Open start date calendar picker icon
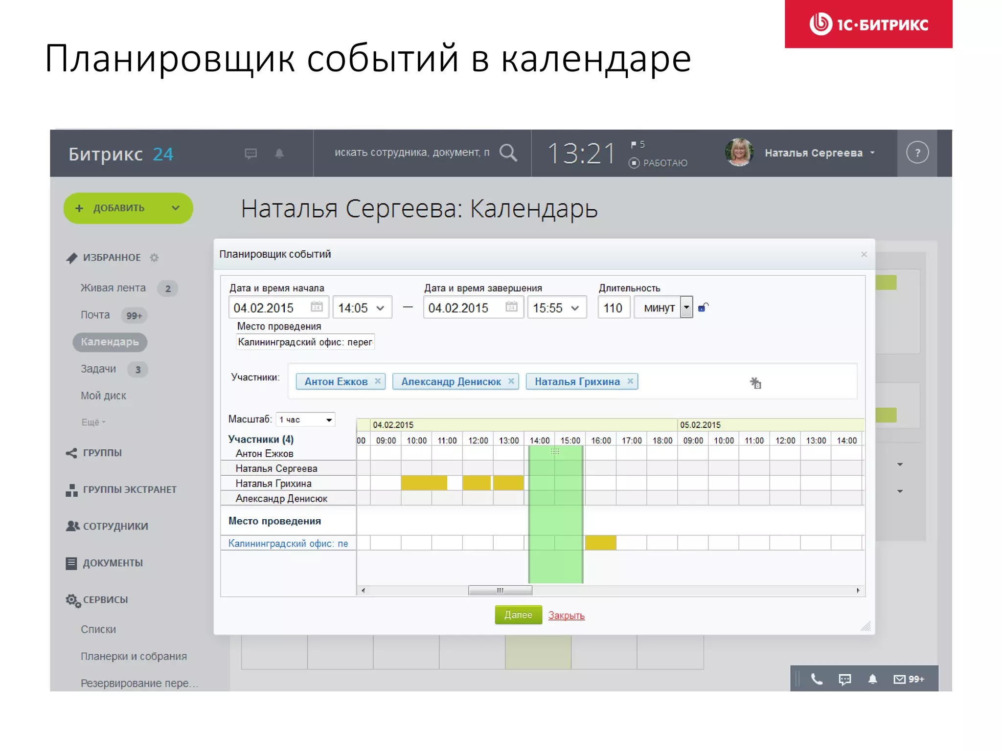Image resolution: width=1002 pixels, height=751 pixels. tap(317, 307)
